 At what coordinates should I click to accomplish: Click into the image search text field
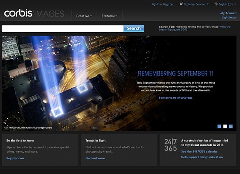(x=62, y=28)
